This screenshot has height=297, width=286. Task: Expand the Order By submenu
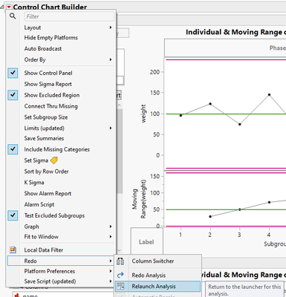[111, 59]
